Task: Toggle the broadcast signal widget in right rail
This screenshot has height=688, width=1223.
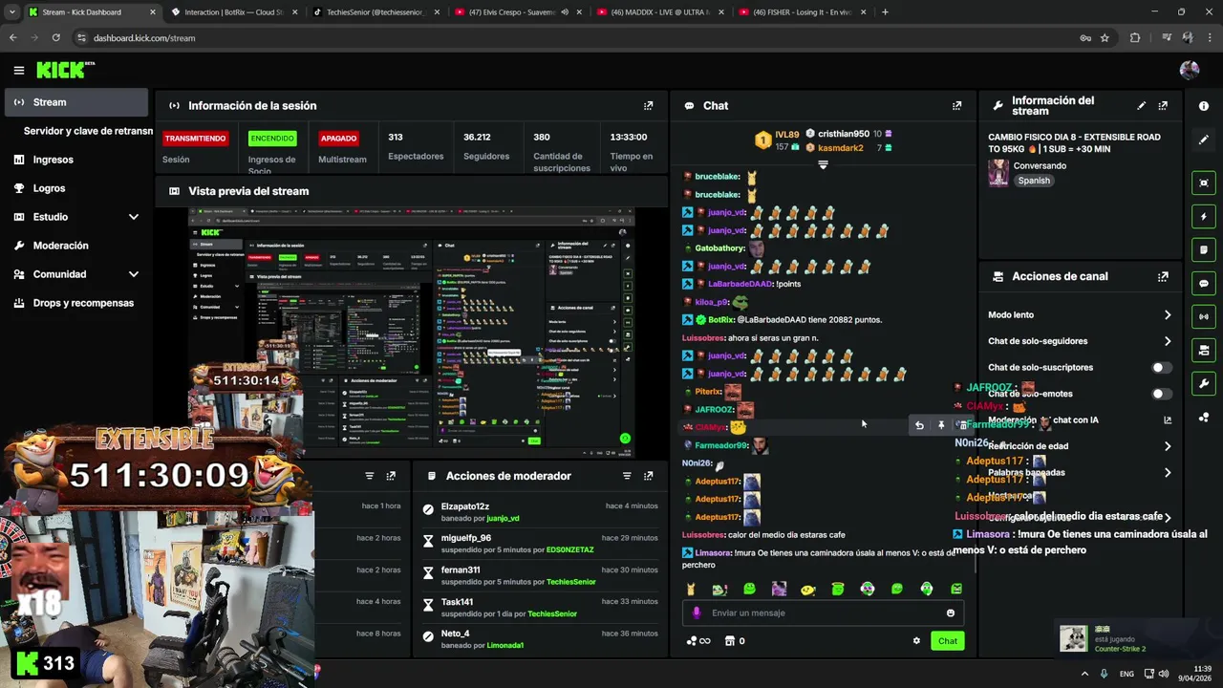Action: point(1204,316)
